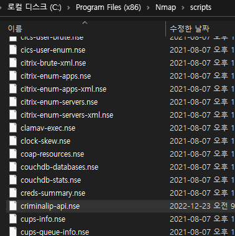Open the Nmap breadcrumb folder

[165, 7]
